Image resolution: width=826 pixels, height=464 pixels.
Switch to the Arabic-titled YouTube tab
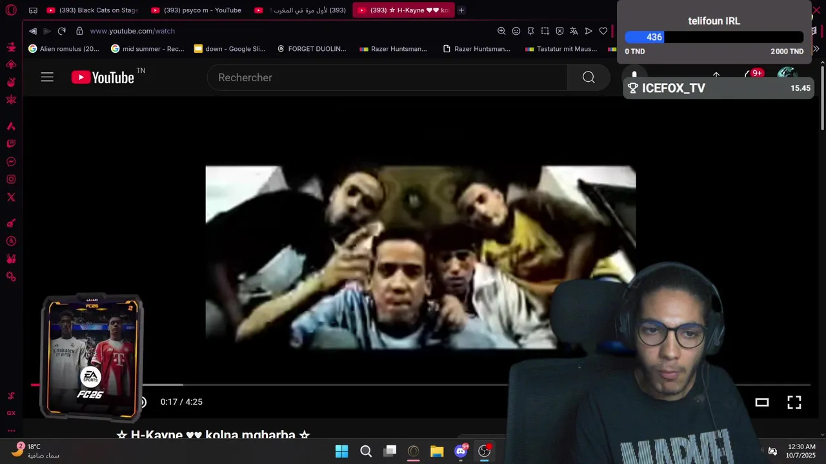coord(301,10)
